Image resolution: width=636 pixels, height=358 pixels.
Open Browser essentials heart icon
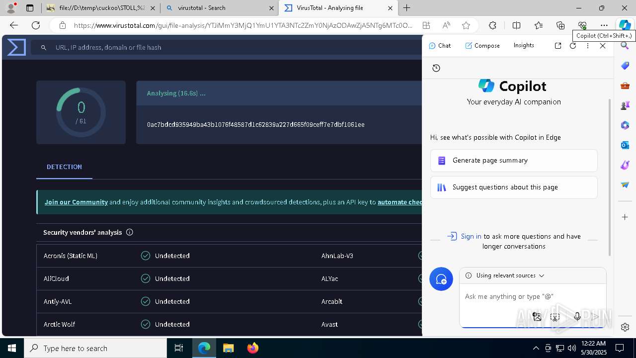point(582,25)
